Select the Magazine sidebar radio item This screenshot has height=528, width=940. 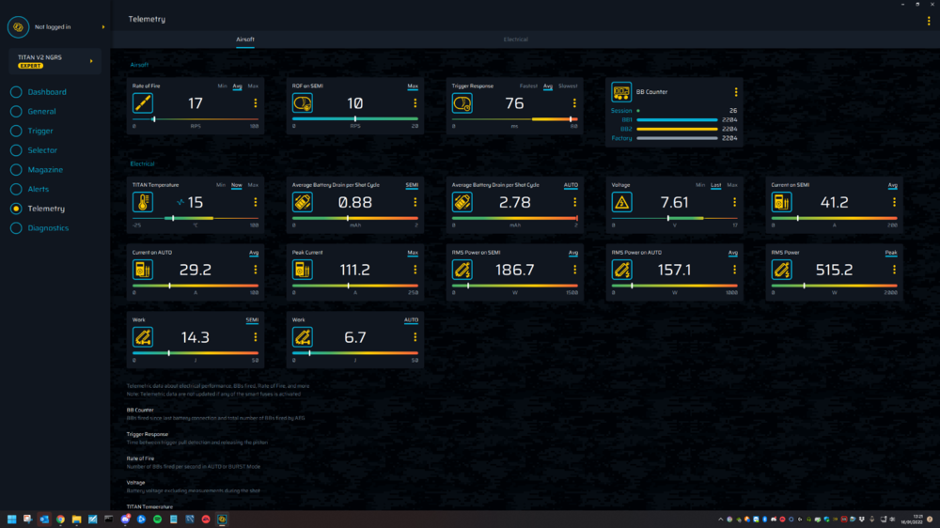(x=16, y=170)
